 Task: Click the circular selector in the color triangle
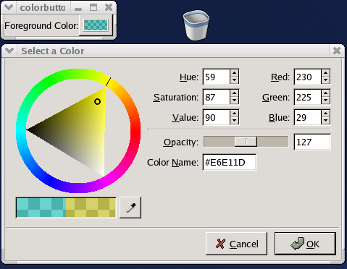[97, 102]
